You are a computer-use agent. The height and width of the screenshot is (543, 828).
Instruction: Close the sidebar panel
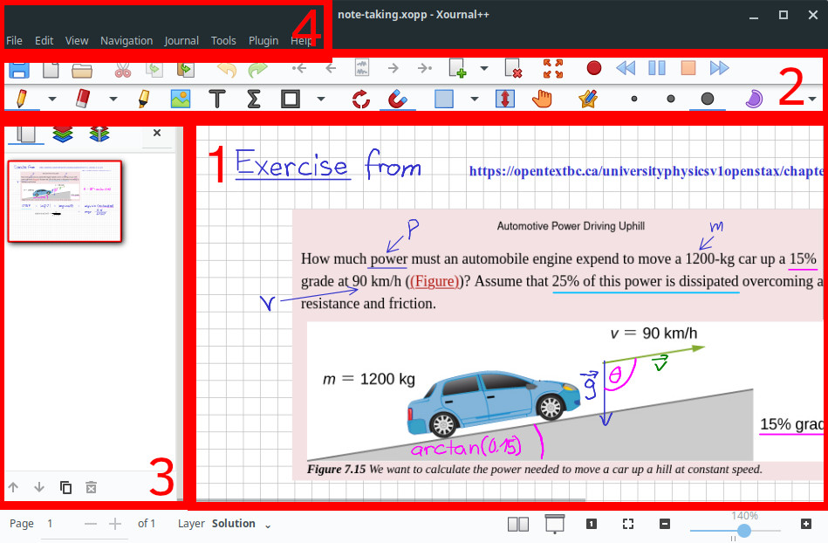point(157,133)
